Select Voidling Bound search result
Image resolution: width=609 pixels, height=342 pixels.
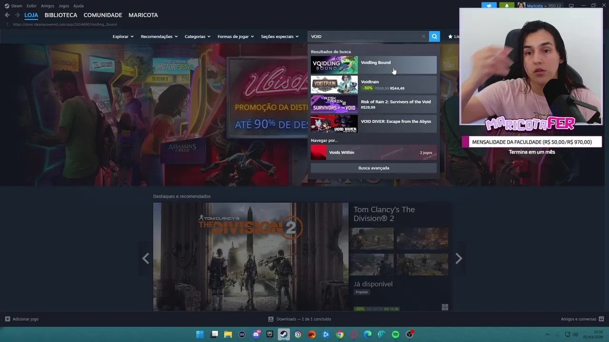(x=373, y=65)
